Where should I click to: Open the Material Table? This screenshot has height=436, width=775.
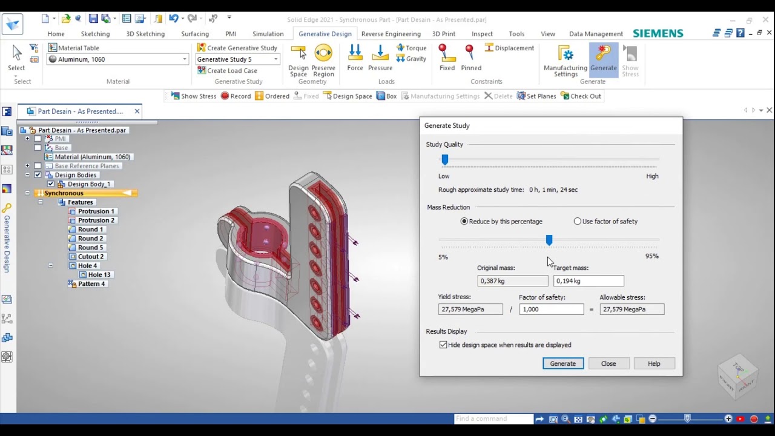tap(73, 48)
